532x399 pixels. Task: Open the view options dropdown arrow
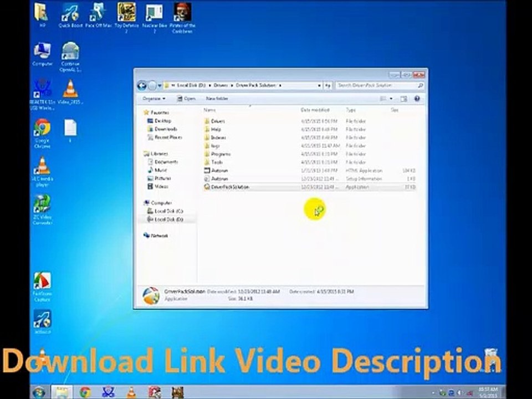pos(391,99)
